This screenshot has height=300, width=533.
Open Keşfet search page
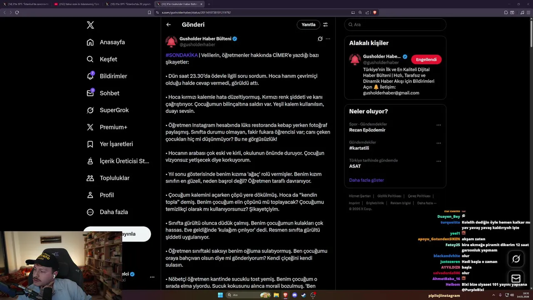coord(102,59)
